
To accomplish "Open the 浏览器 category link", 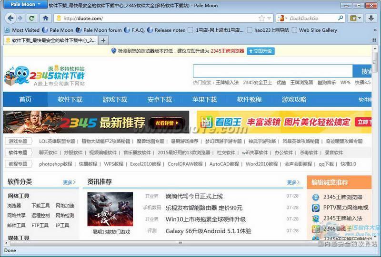I will coord(14,206).
